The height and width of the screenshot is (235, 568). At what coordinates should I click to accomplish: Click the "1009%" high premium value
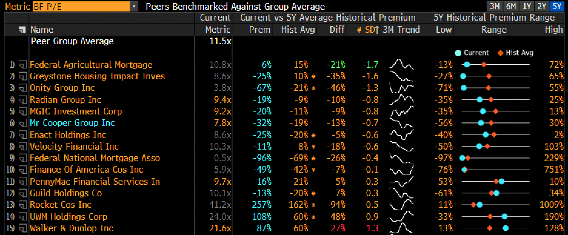[551, 205]
